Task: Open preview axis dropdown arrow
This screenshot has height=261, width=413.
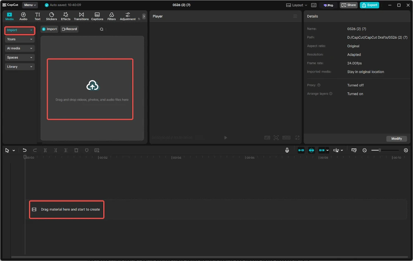Action: point(342,150)
